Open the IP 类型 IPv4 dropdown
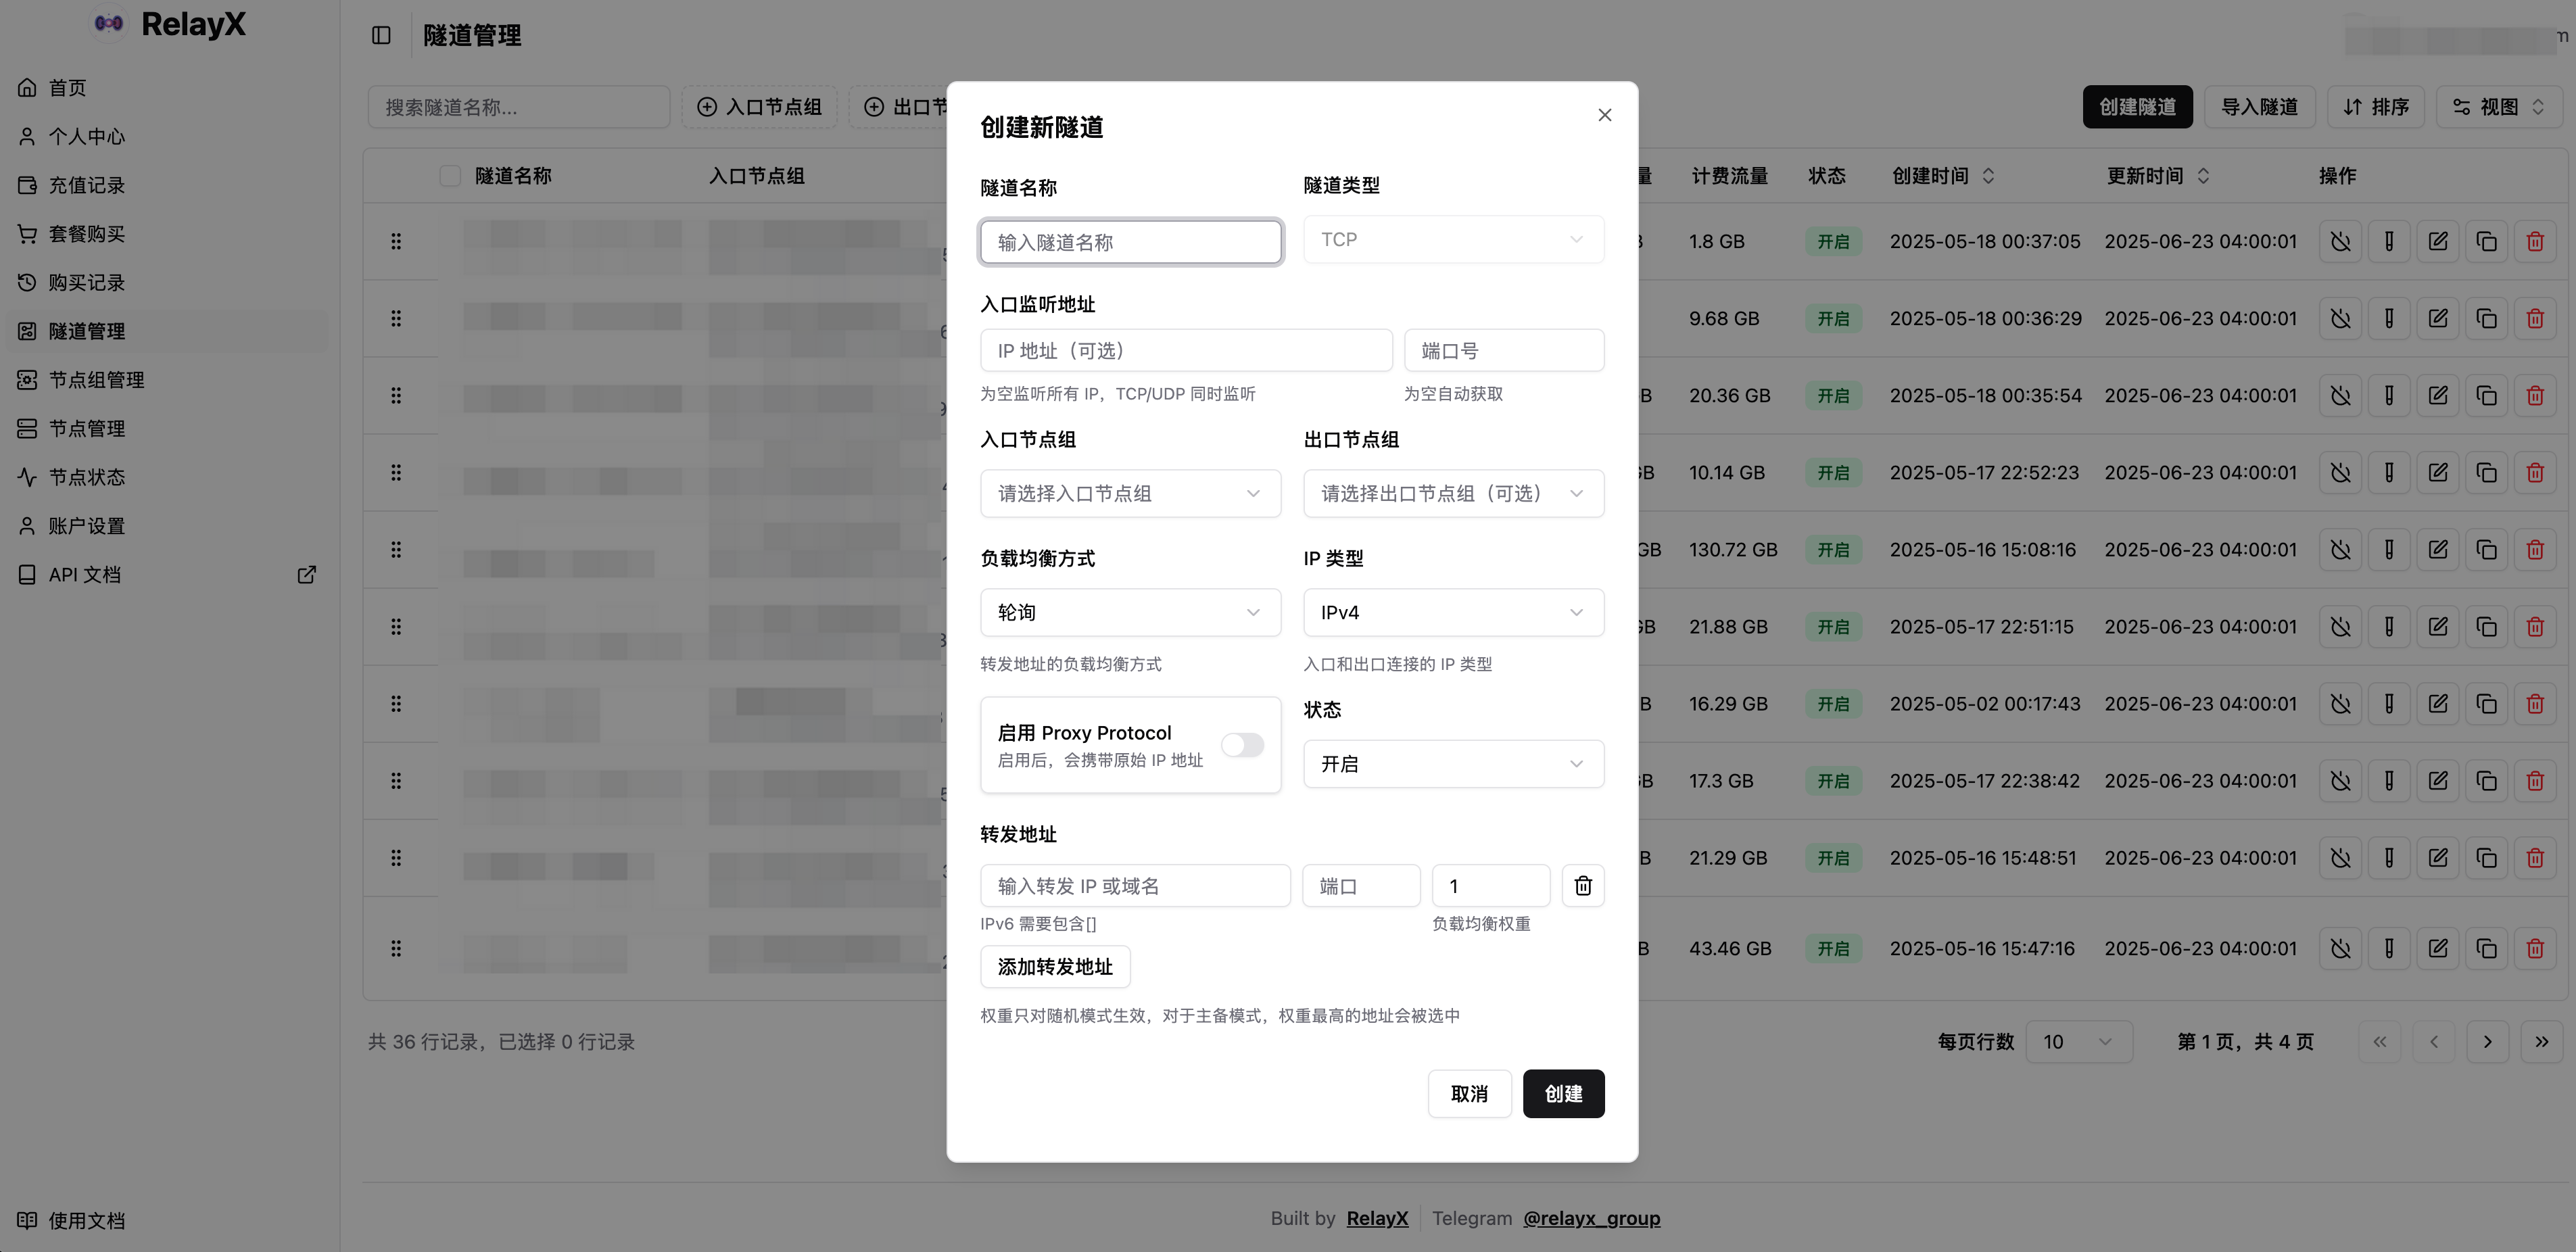 click(x=1453, y=613)
